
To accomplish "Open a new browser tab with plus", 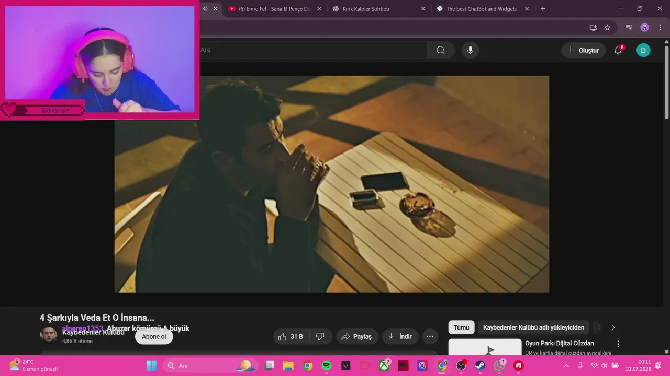I will (543, 9).
